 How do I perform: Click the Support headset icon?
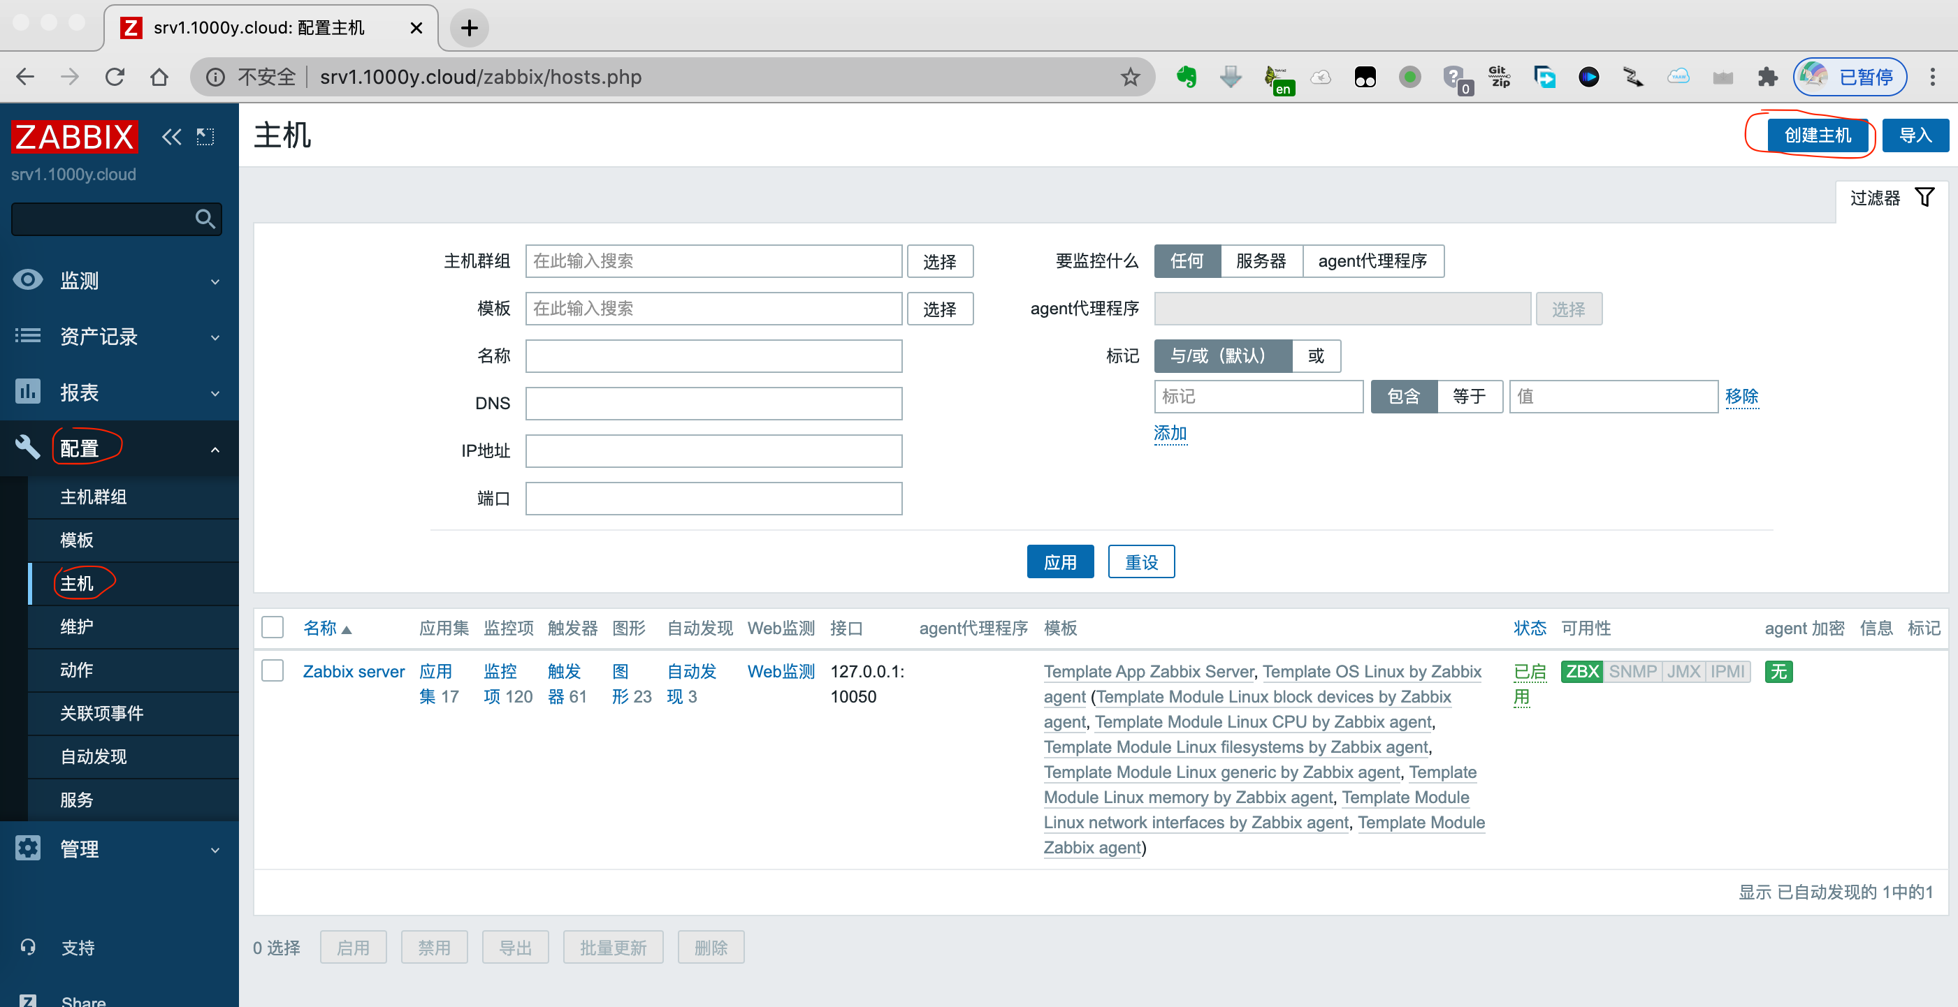(28, 948)
